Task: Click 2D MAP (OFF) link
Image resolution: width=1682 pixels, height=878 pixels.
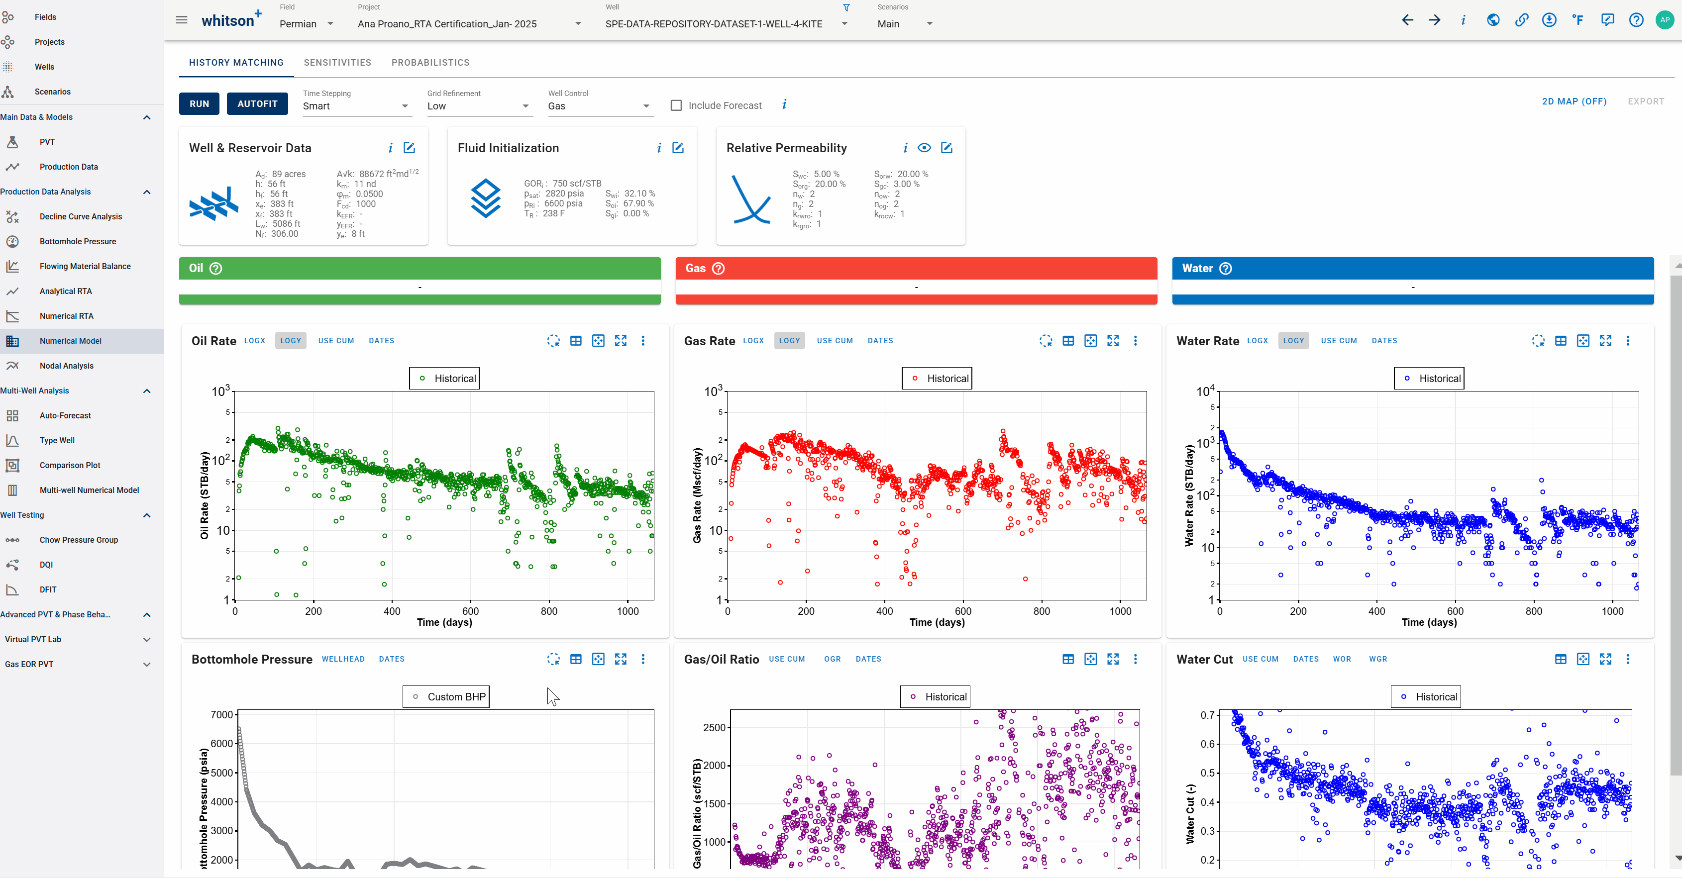Action: pos(1574,101)
